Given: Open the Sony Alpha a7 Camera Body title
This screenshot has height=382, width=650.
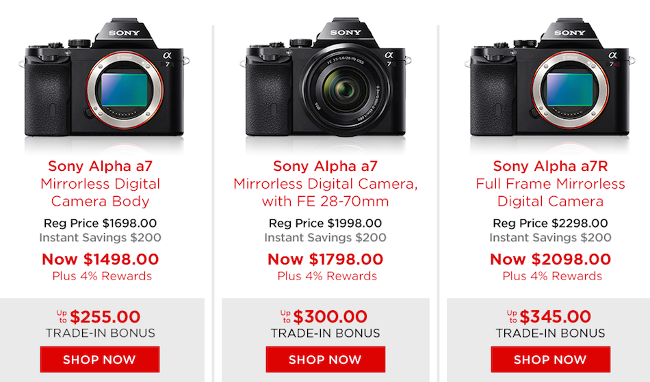Looking at the screenshot, I should [x=100, y=183].
